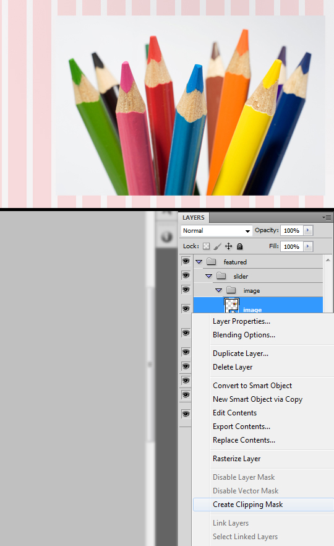Image resolution: width=334 pixels, height=546 pixels.
Task: Hide the featured group with eye icon
Action: click(x=186, y=261)
